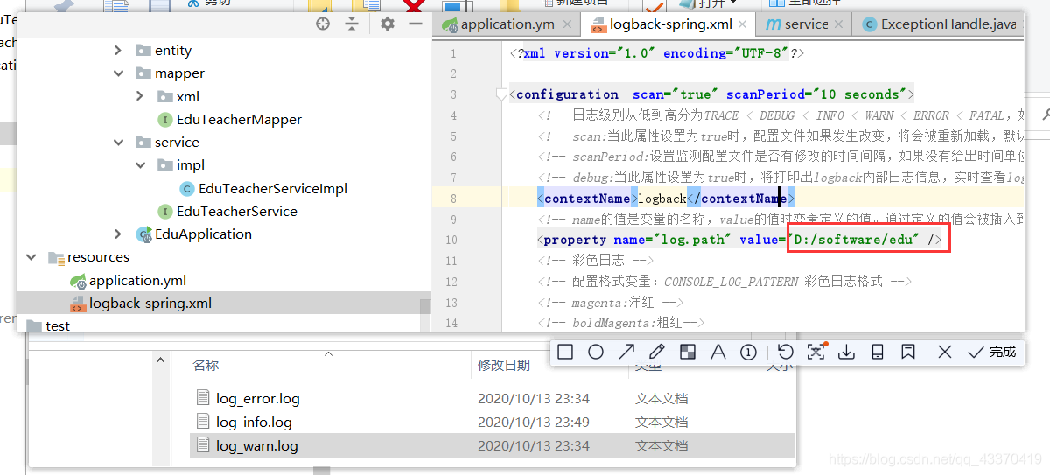Screen dimensions: 1050x475
Task: Switch to the ExceptionHandle.java tab
Action: pos(940,24)
